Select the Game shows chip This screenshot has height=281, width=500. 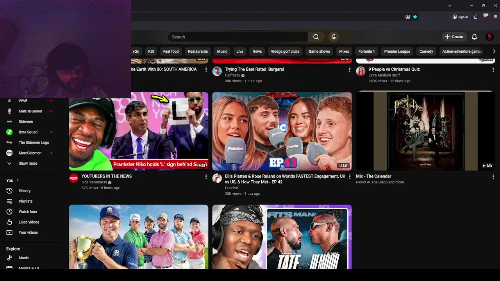(x=319, y=52)
